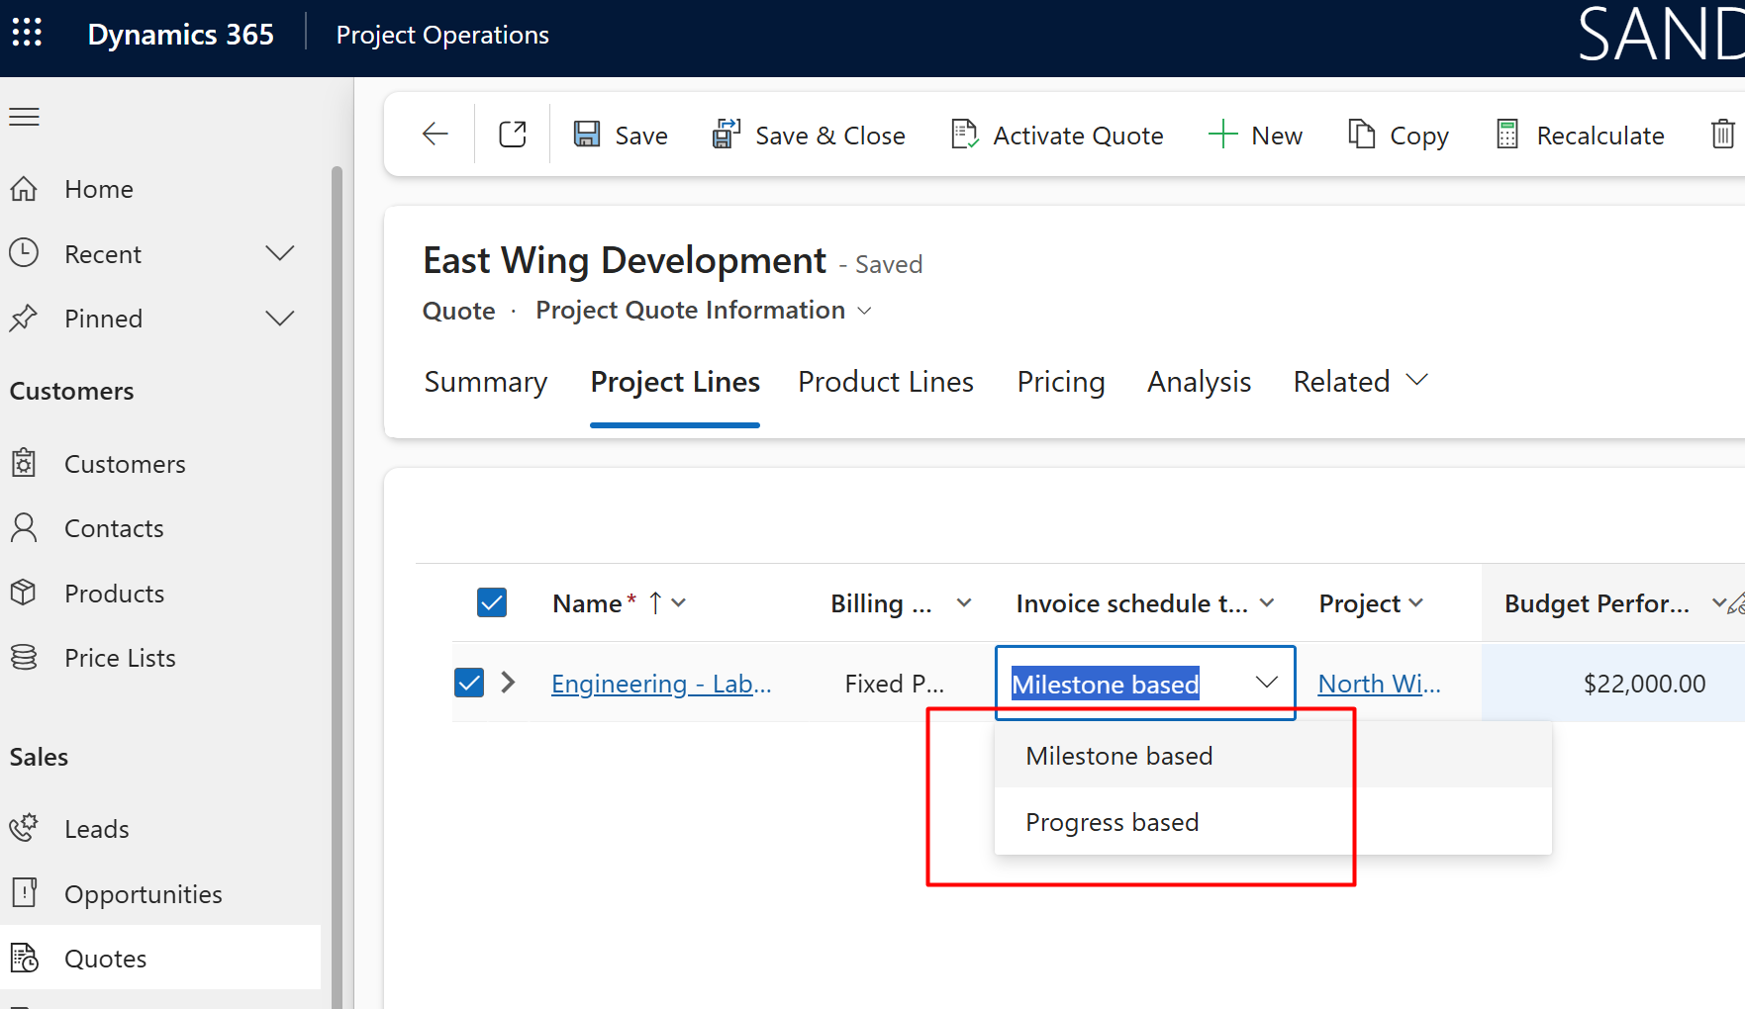Click the open in new window icon
Viewport: 1745px width, 1009px height.
[512, 134]
